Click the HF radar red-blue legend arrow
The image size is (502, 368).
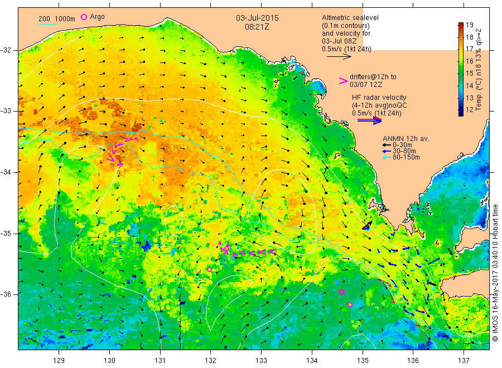(369, 120)
